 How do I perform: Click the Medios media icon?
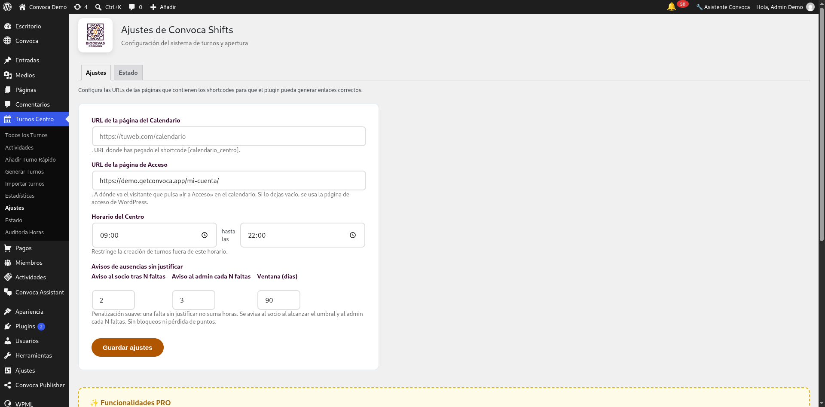8,75
